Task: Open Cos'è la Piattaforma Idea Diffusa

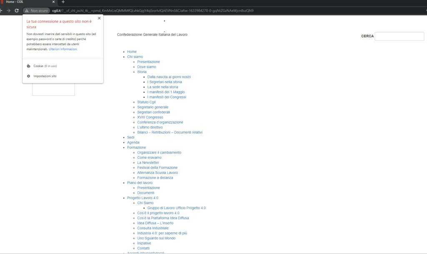Action: point(163,218)
